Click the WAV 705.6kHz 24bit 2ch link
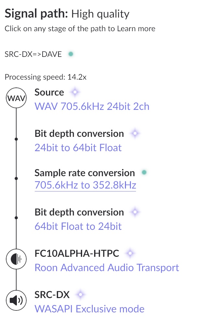Viewport: 198px width, 327px height. 92,106
